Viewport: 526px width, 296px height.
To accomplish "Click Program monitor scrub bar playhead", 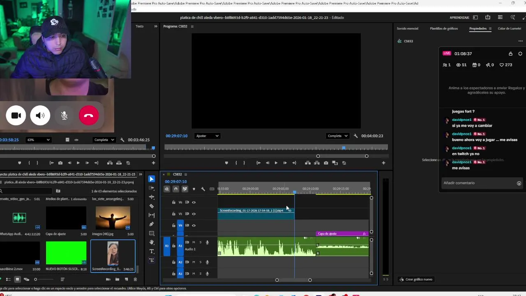I will [x=344, y=148].
